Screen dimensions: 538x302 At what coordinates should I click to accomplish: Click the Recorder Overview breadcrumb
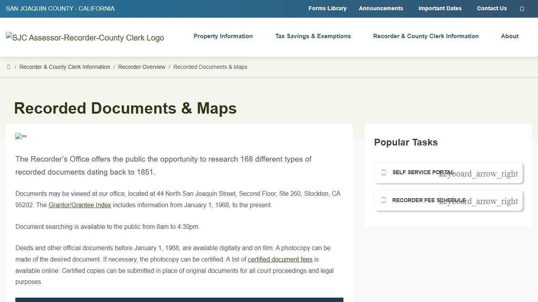pos(142,67)
